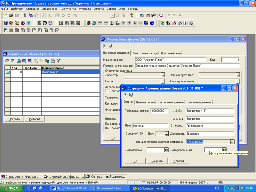Click the bar chart report icon in the third toolbar
256x192 pixels.
pyautogui.click(x=57, y=30)
